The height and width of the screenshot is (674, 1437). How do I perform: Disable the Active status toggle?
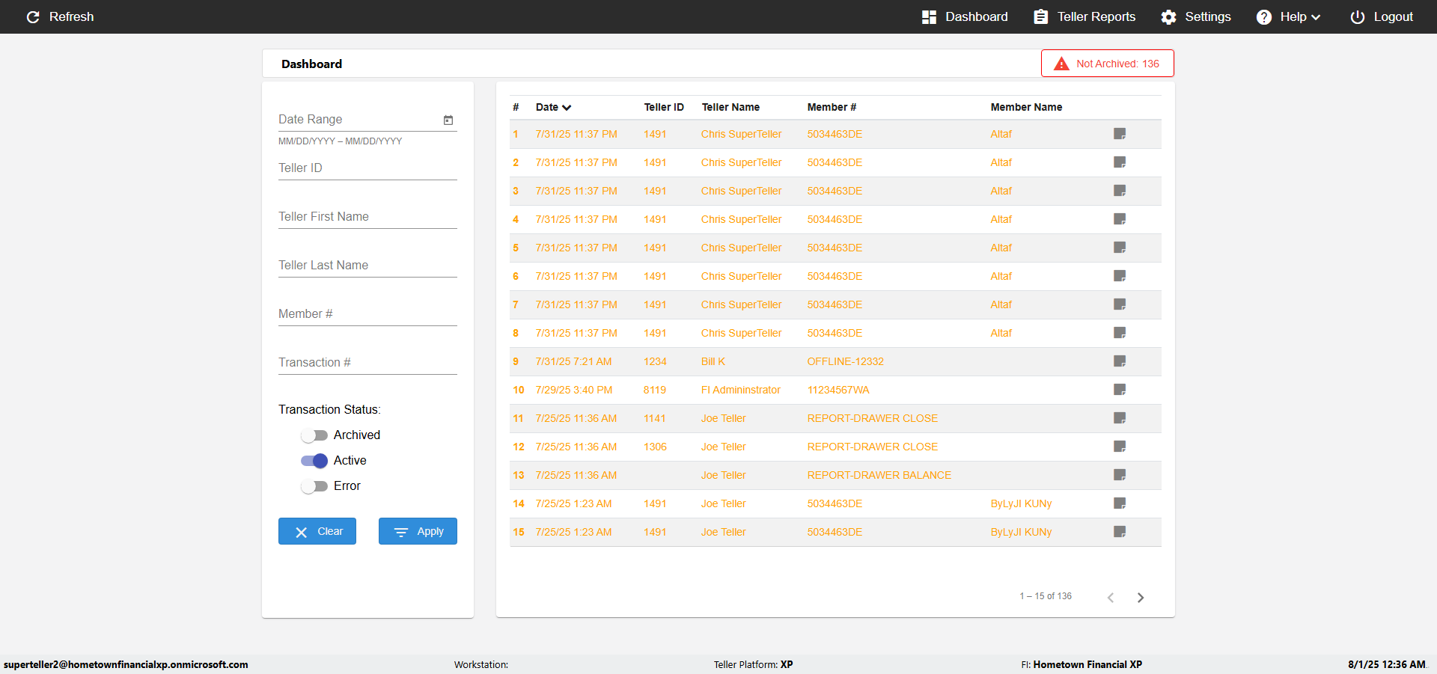click(x=314, y=461)
